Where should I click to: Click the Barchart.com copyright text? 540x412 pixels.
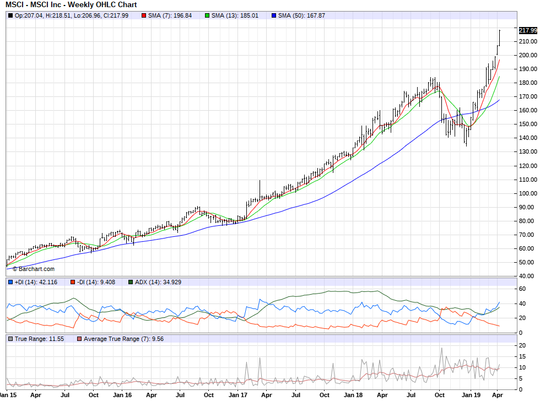point(34,269)
